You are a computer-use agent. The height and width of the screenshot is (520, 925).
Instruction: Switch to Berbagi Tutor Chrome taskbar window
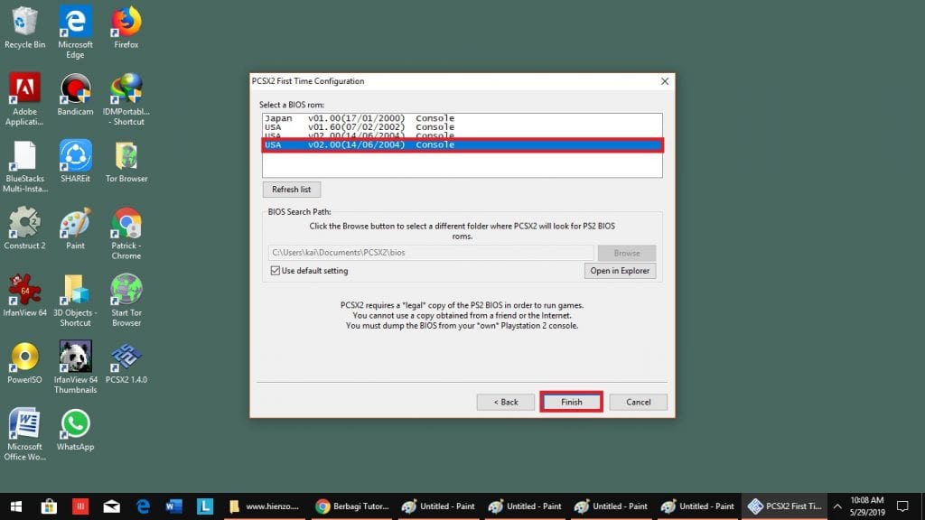pos(351,506)
